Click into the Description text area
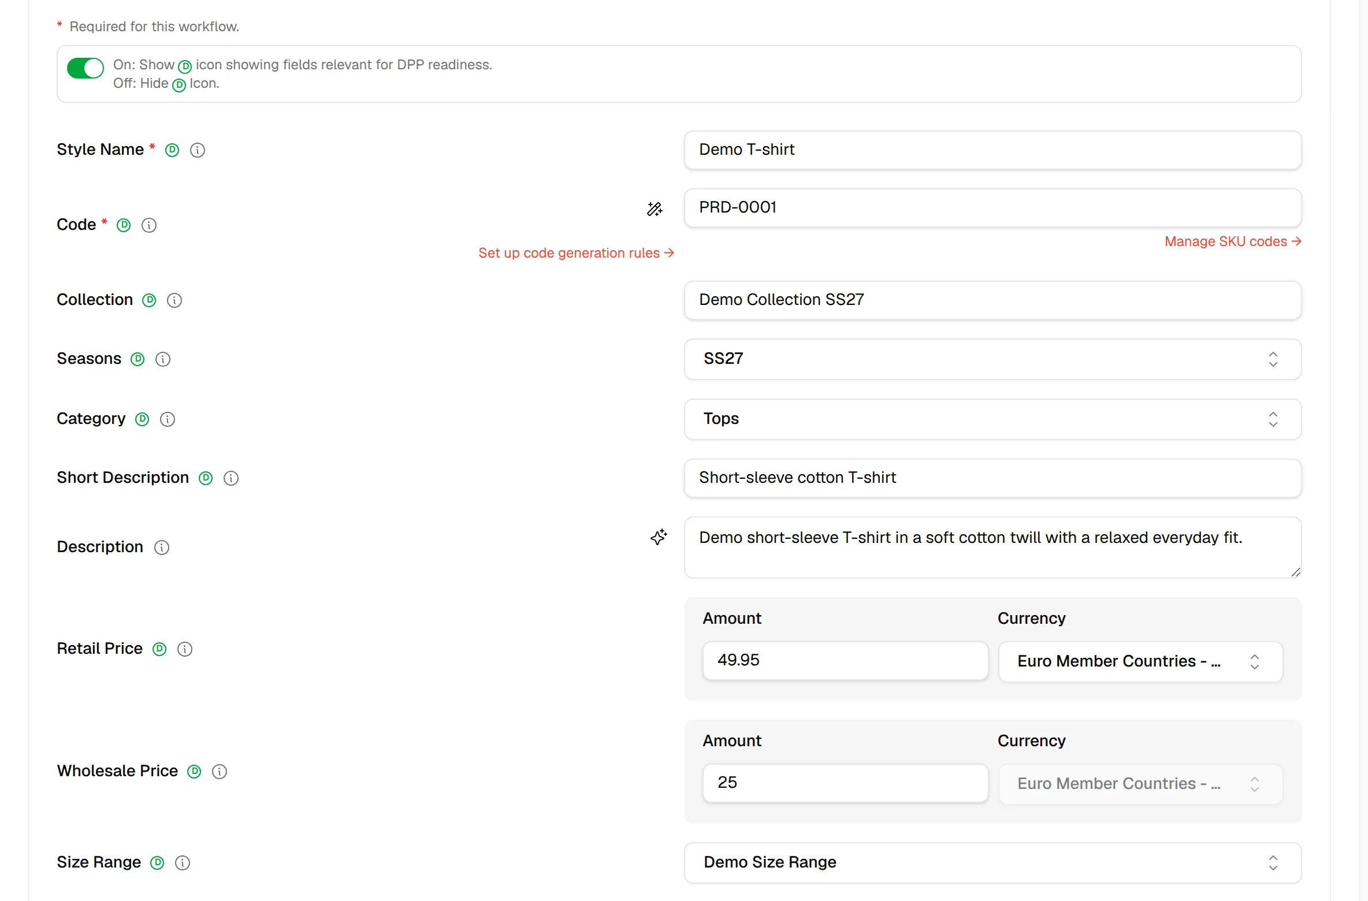The image size is (1368, 901). coord(992,548)
